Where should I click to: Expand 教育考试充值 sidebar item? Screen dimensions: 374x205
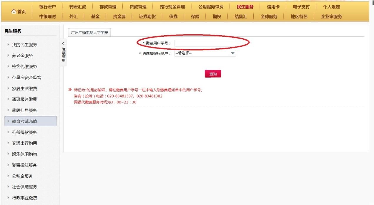click(31, 121)
